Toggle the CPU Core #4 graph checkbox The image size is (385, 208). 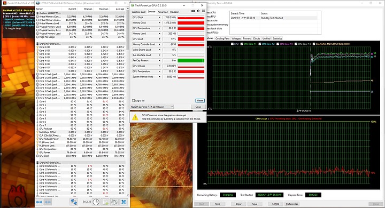tap(296, 44)
